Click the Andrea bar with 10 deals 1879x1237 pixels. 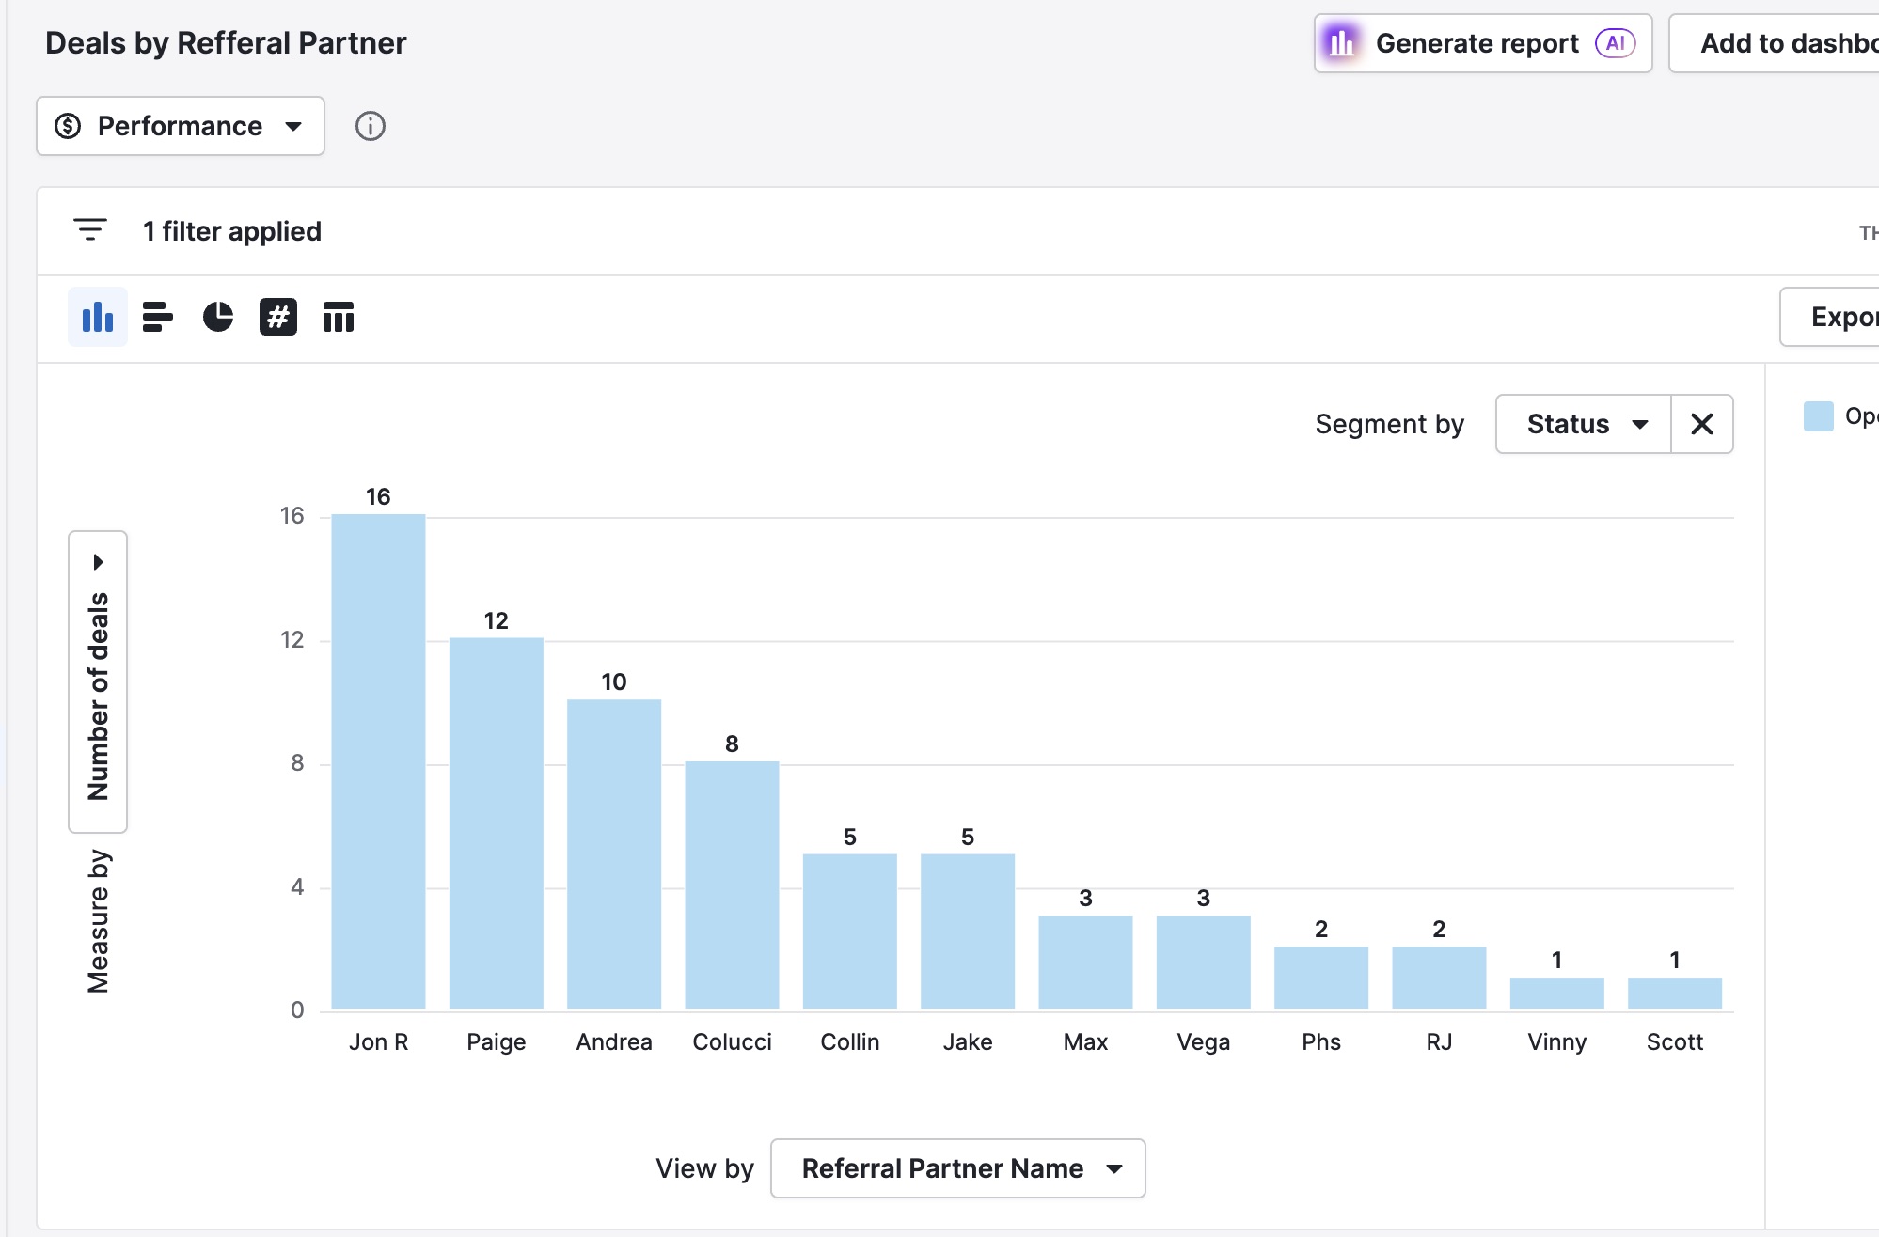(x=614, y=855)
